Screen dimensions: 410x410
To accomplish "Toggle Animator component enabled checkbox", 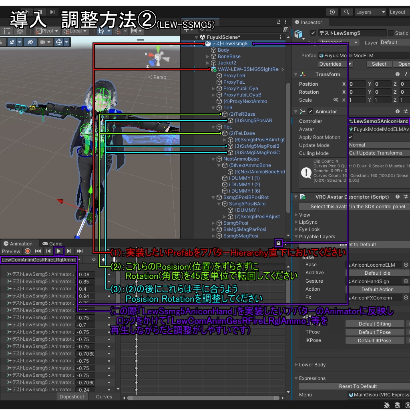I will click(x=310, y=111).
